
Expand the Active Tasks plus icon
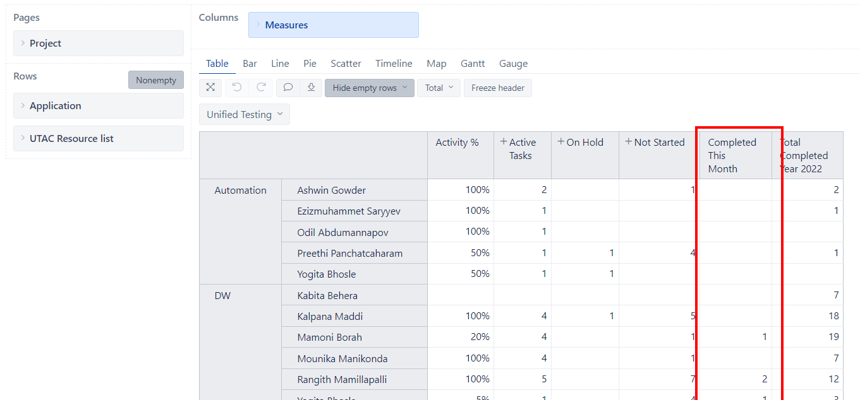click(x=504, y=142)
